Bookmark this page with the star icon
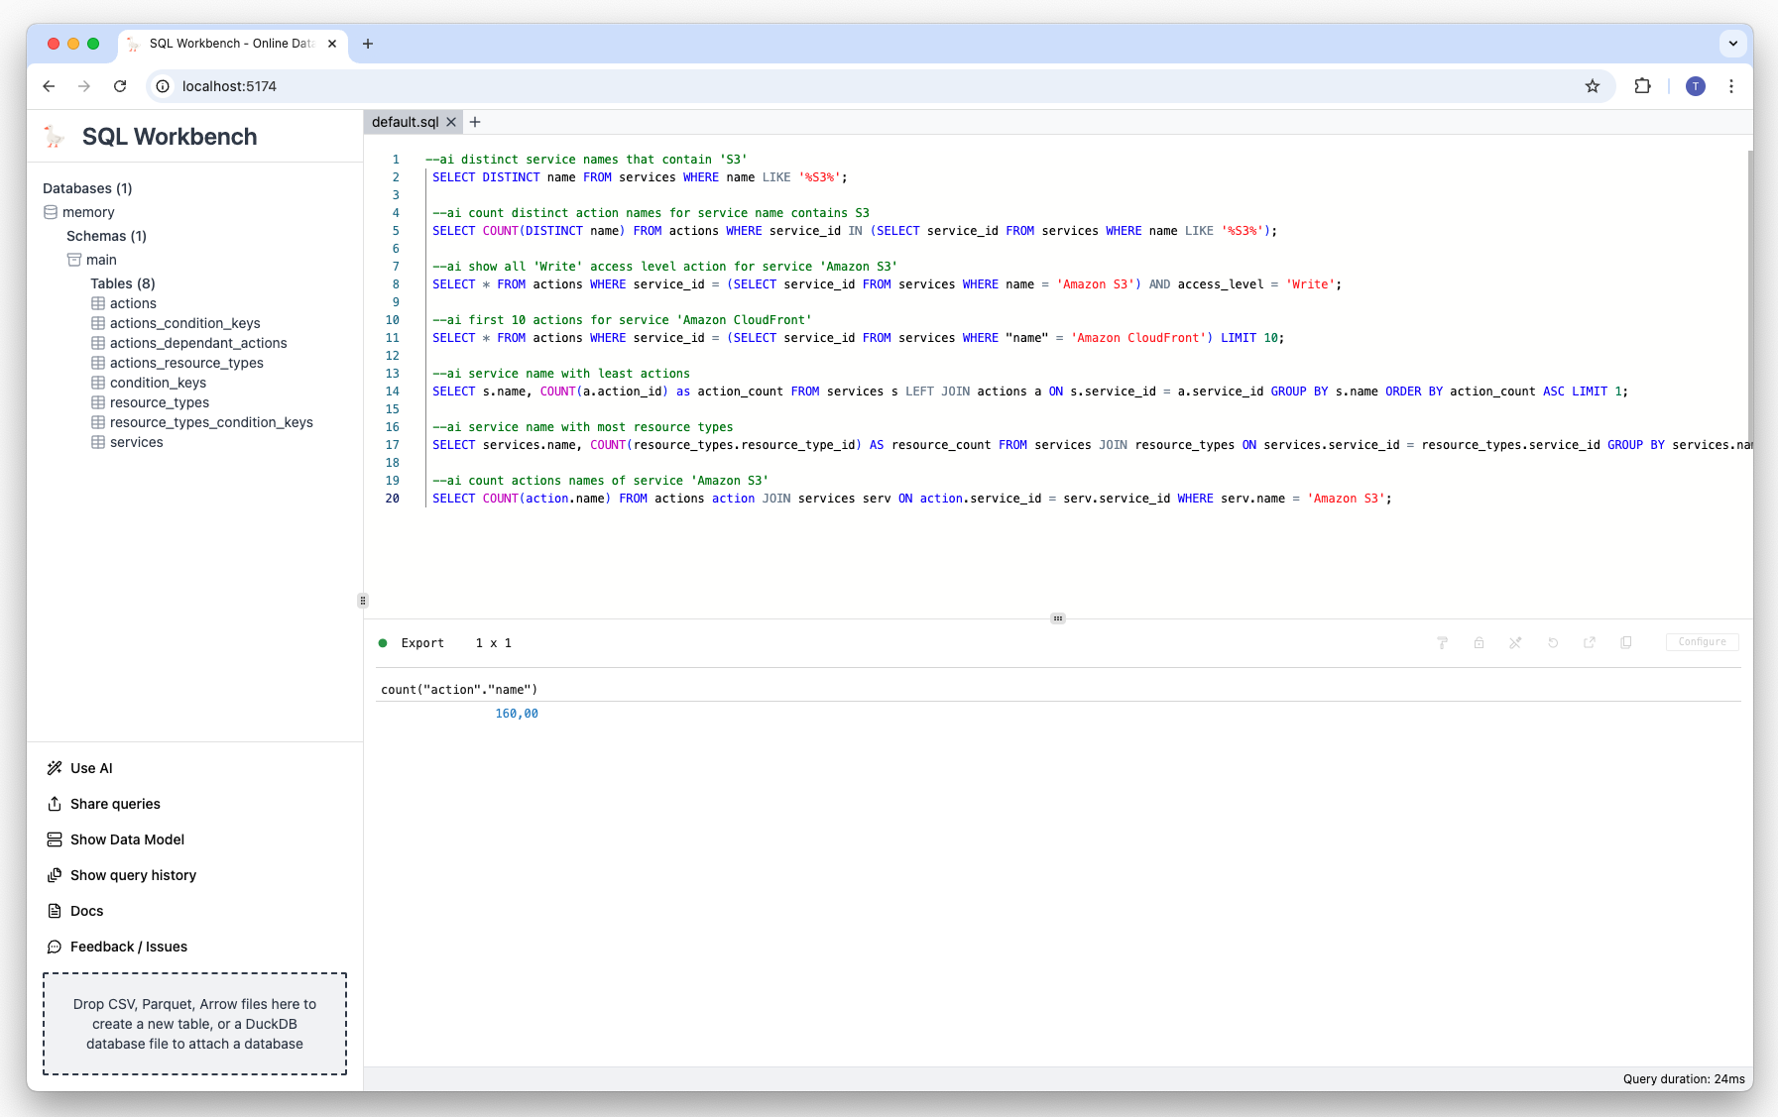Viewport: 1778px width, 1117px height. (1593, 86)
